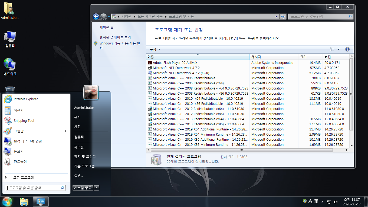Open address bar history dropdown
The image size is (368, 207).
coord(277,16)
